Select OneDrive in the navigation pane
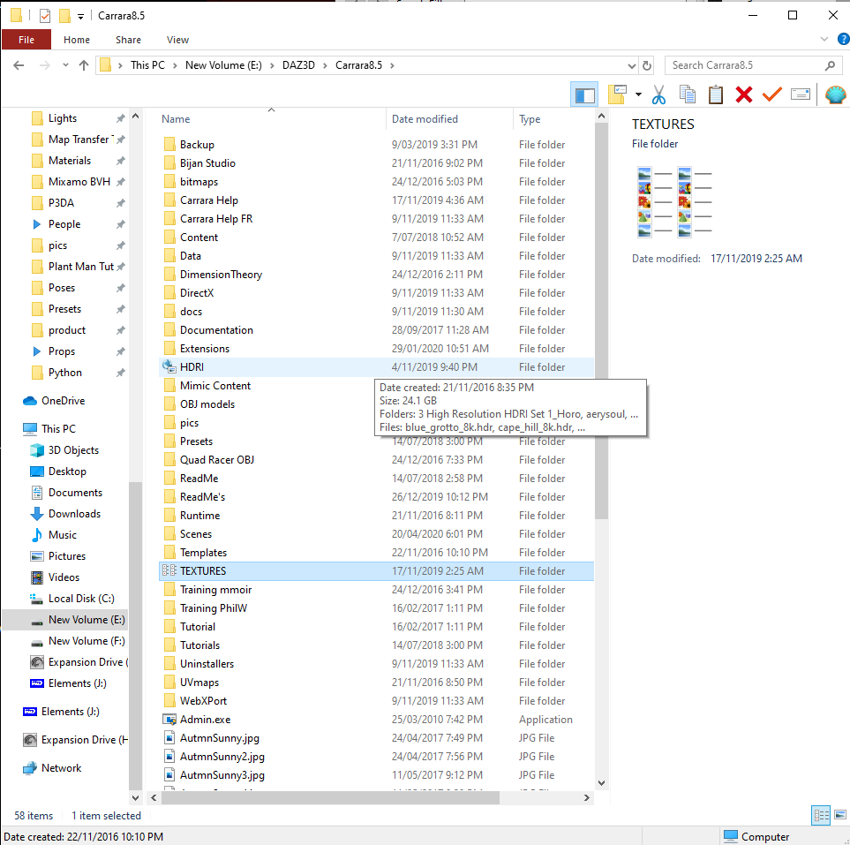The width and height of the screenshot is (850, 845). pyautogui.click(x=63, y=401)
